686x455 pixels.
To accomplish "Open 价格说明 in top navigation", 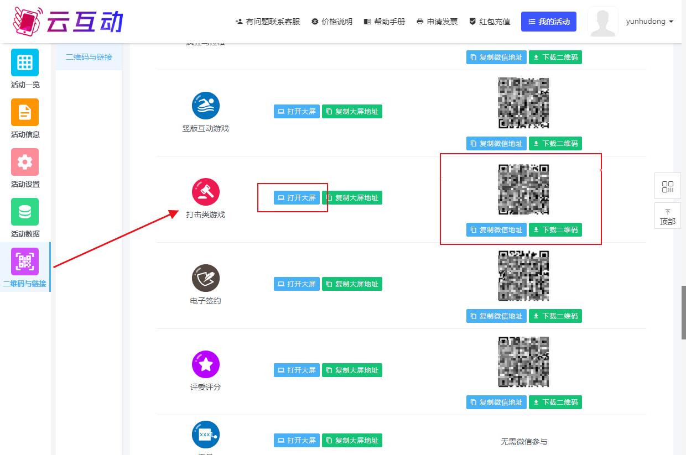I will coord(332,22).
